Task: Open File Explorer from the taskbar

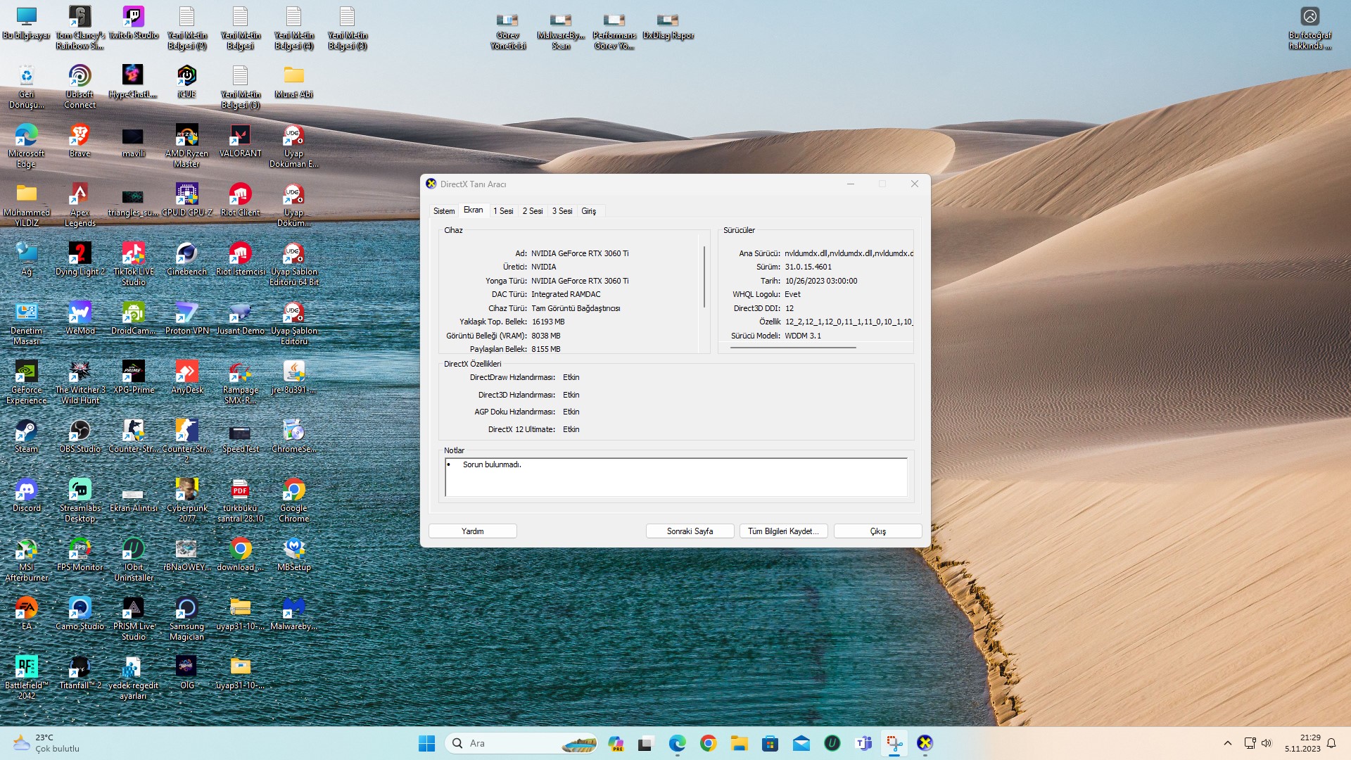Action: pos(739,743)
